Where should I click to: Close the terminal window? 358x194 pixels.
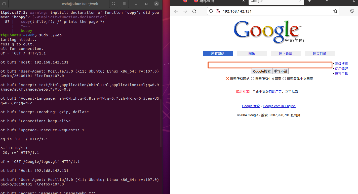pyautogui.click(x=156, y=4)
